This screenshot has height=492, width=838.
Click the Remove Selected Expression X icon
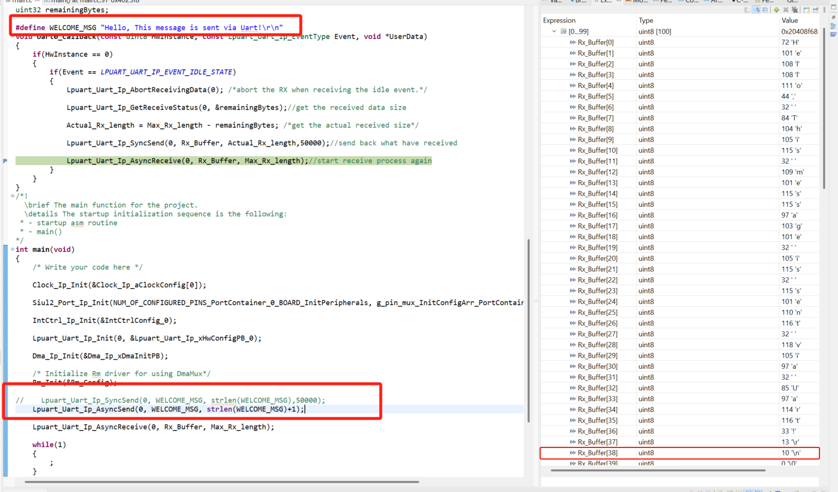(x=786, y=10)
